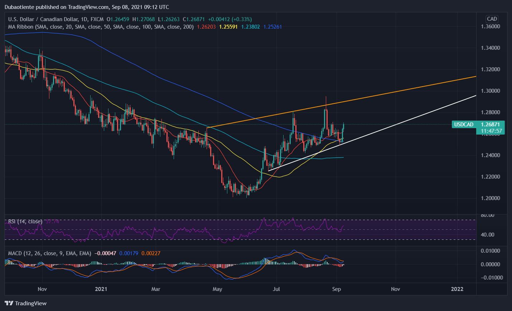Image resolution: width=512 pixels, height=311 pixels.
Task: Click the MACD histogram value -0.00047
Action: click(105, 253)
